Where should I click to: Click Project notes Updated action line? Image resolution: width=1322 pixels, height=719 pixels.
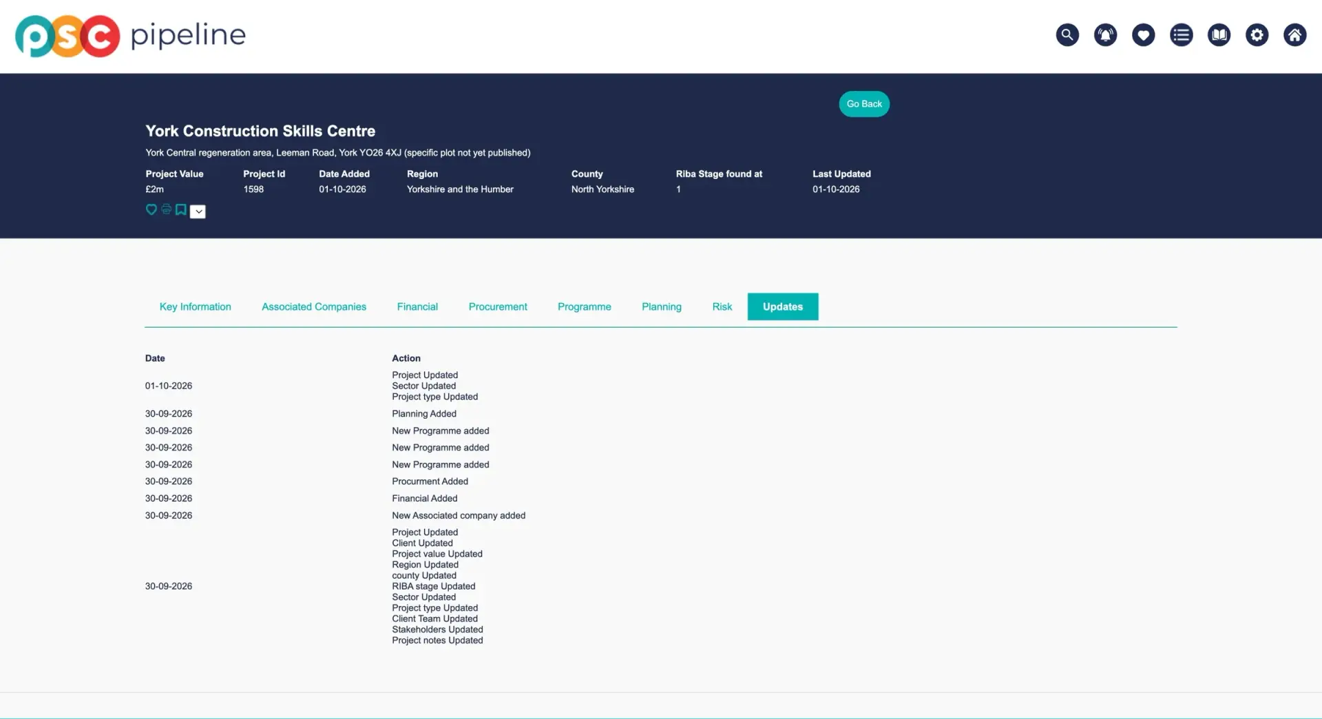(x=437, y=640)
